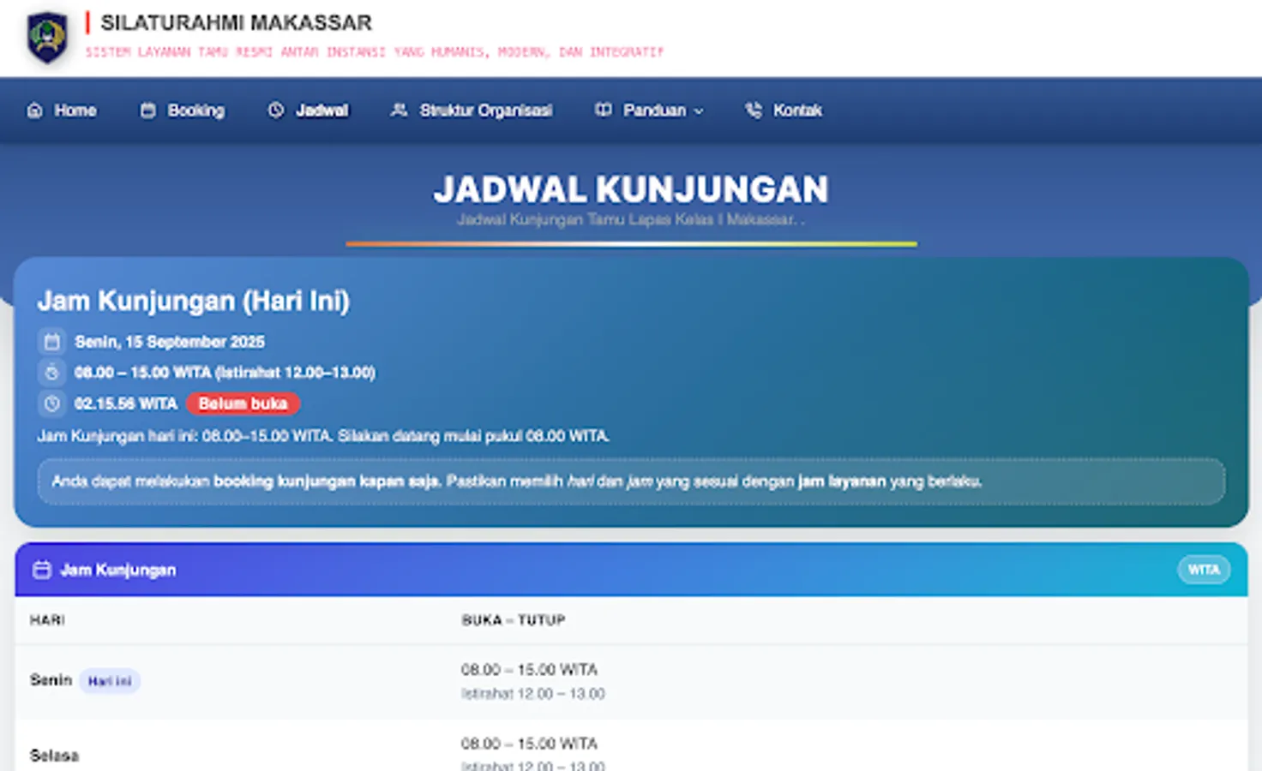1262x771 pixels.
Task: Click the BUKA – TUTUP column header
Action: 514,620
